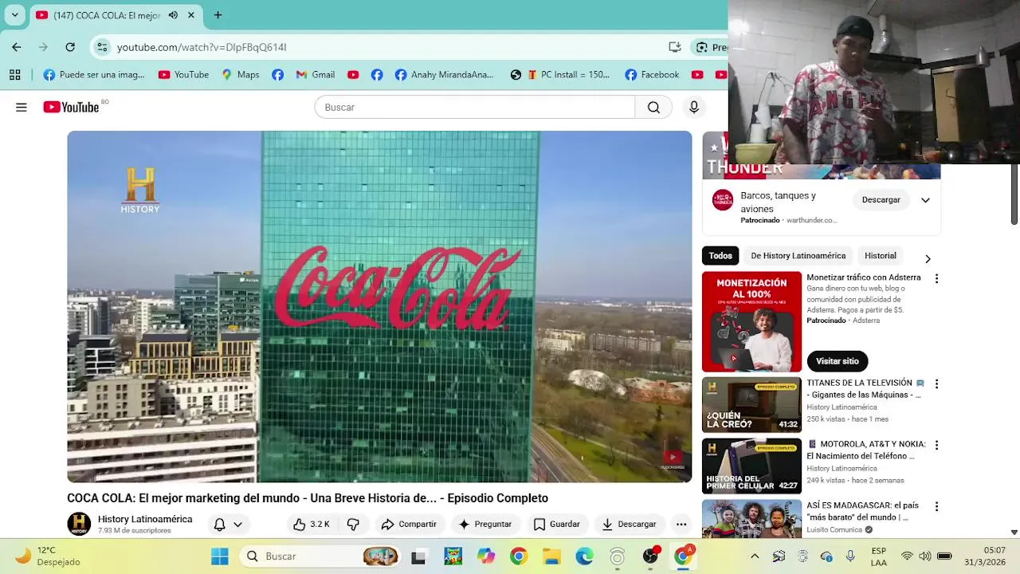Open the YouTube guide hamburger menu
Image resolution: width=1020 pixels, height=574 pixels.
point(22,107)
